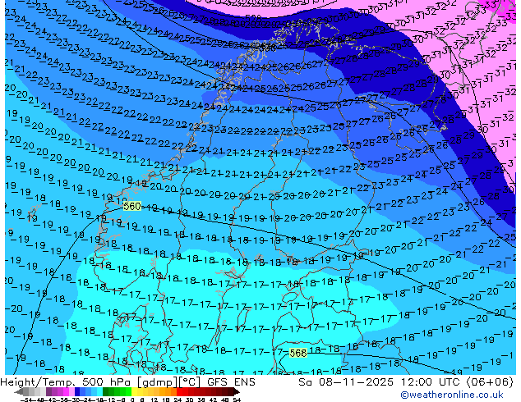This screenshot has width=521, height=402.
Task: Click the '[°C]' unit label
Action: tap(190, 382)
